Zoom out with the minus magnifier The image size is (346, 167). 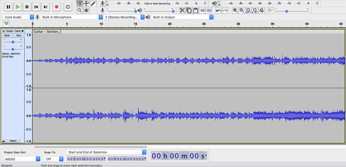click(x=242, y=10)
